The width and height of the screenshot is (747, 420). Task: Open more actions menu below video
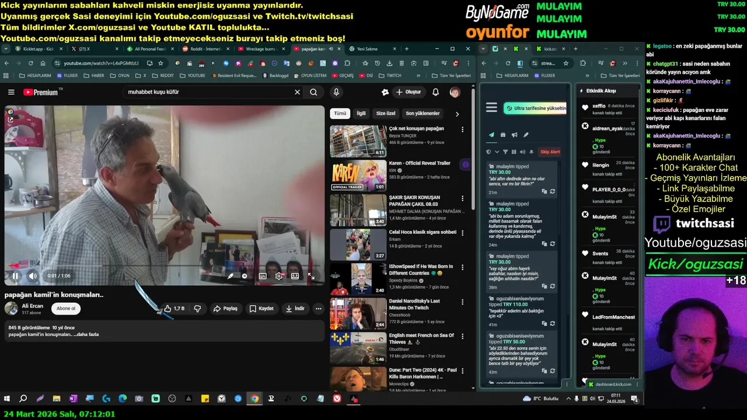(318, 309)
